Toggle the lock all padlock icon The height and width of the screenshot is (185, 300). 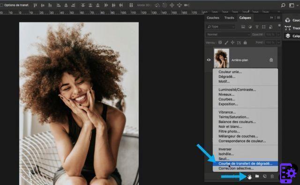245,43
